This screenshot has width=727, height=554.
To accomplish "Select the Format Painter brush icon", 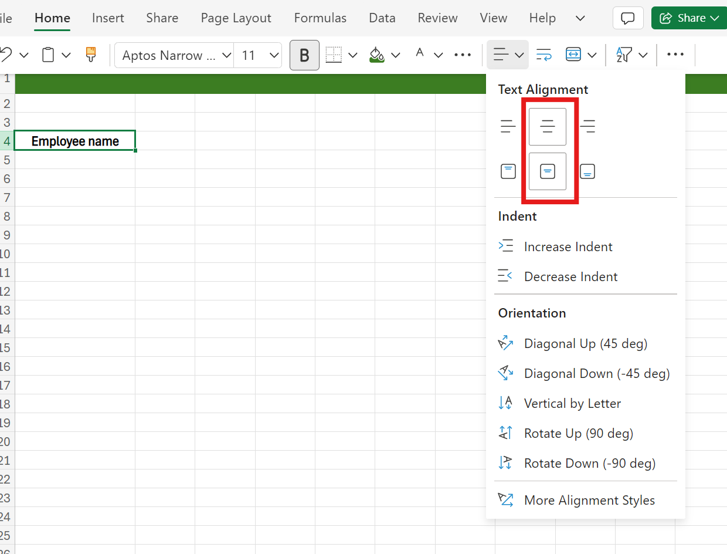I will [x=90, y=55].
